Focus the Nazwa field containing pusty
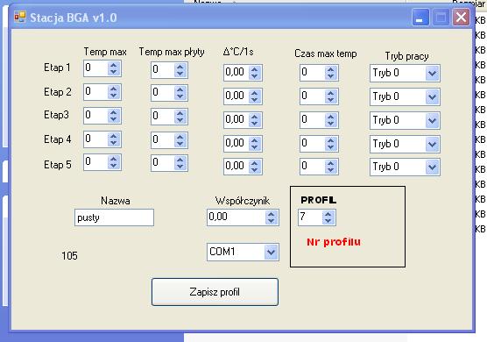 pos(114,217)
